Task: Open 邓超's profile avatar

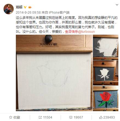Action: point(8,9)
